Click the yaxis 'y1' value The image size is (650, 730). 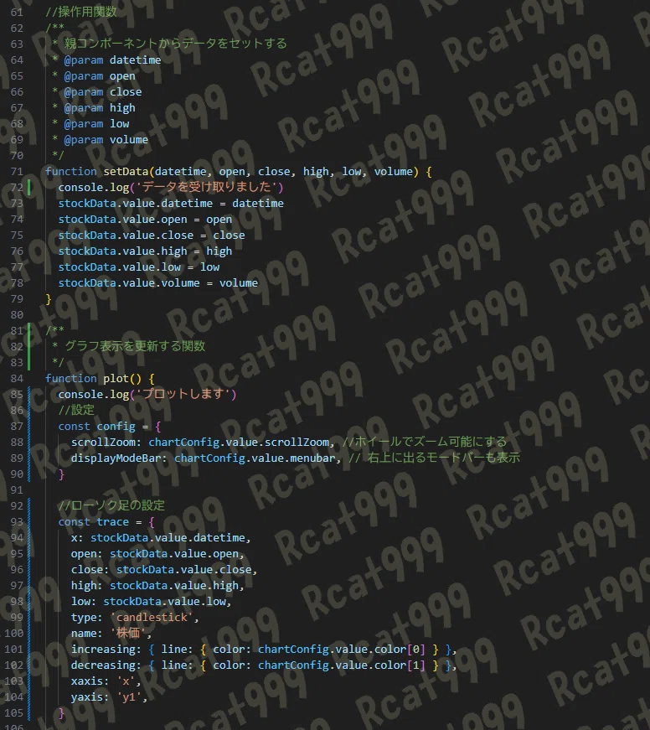pyautogui.click(x=129, y=697)
